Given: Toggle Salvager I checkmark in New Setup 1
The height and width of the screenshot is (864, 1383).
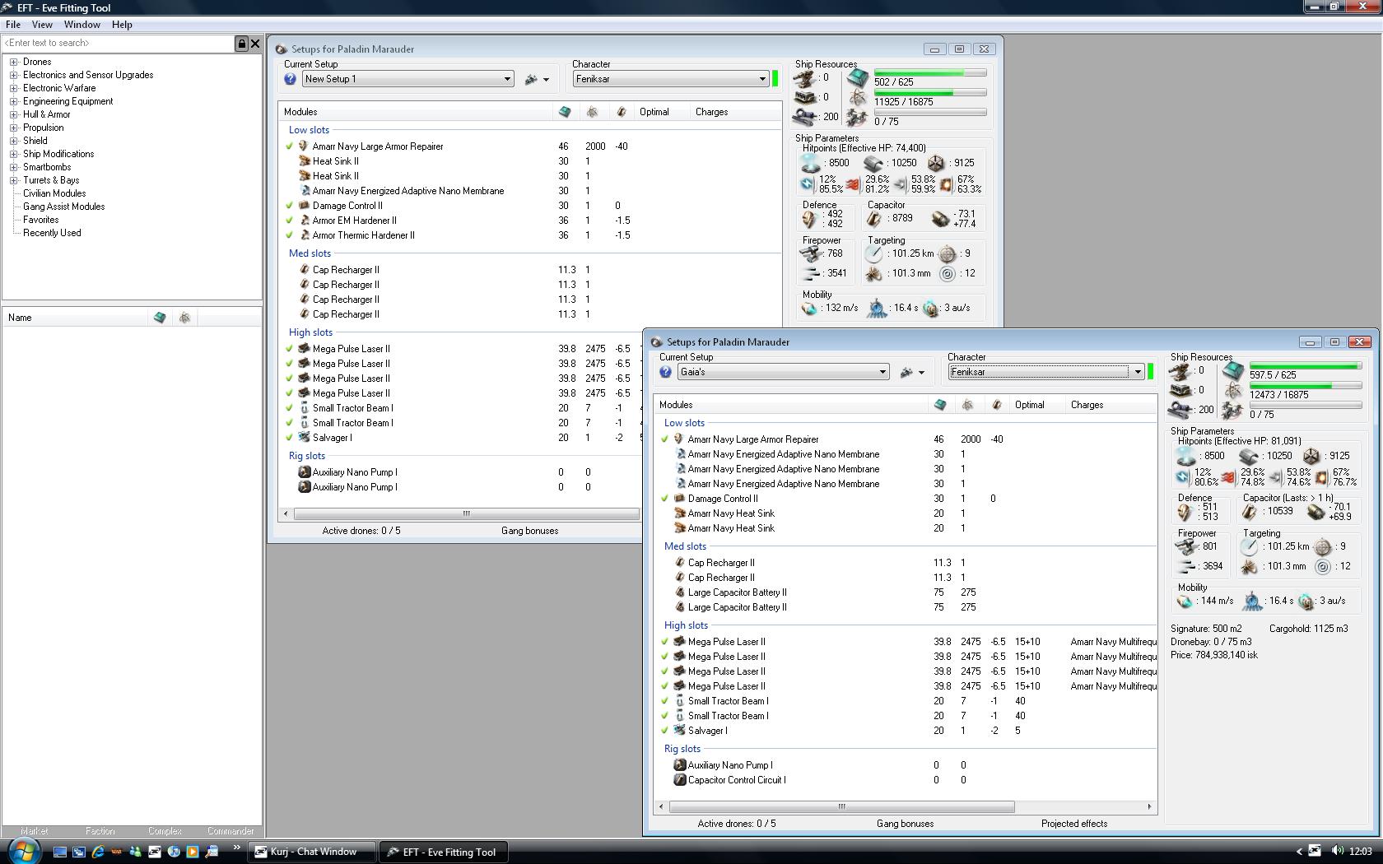Looking at the screenshot, I should point(290,438).
